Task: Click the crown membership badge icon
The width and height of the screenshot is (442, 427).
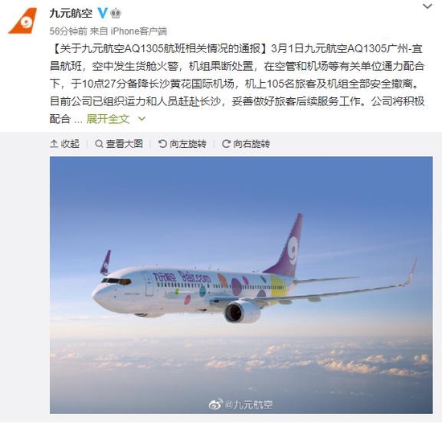Action: click(115, 13)
